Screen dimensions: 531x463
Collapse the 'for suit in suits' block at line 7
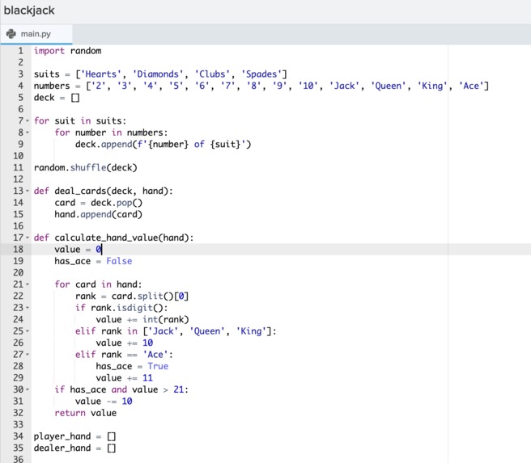pos(28,121)
